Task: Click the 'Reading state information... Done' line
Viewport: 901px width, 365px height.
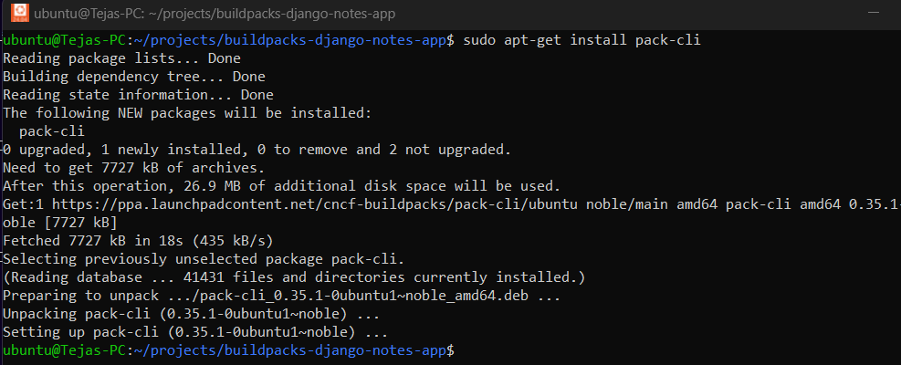Action: coord(138,95)
